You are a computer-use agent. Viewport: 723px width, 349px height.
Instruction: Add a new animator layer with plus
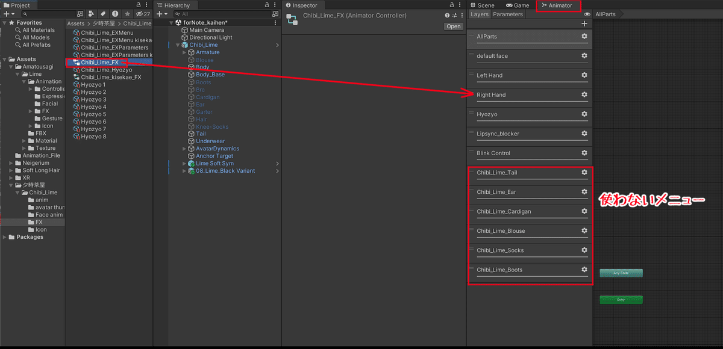[x=584, y=23]
